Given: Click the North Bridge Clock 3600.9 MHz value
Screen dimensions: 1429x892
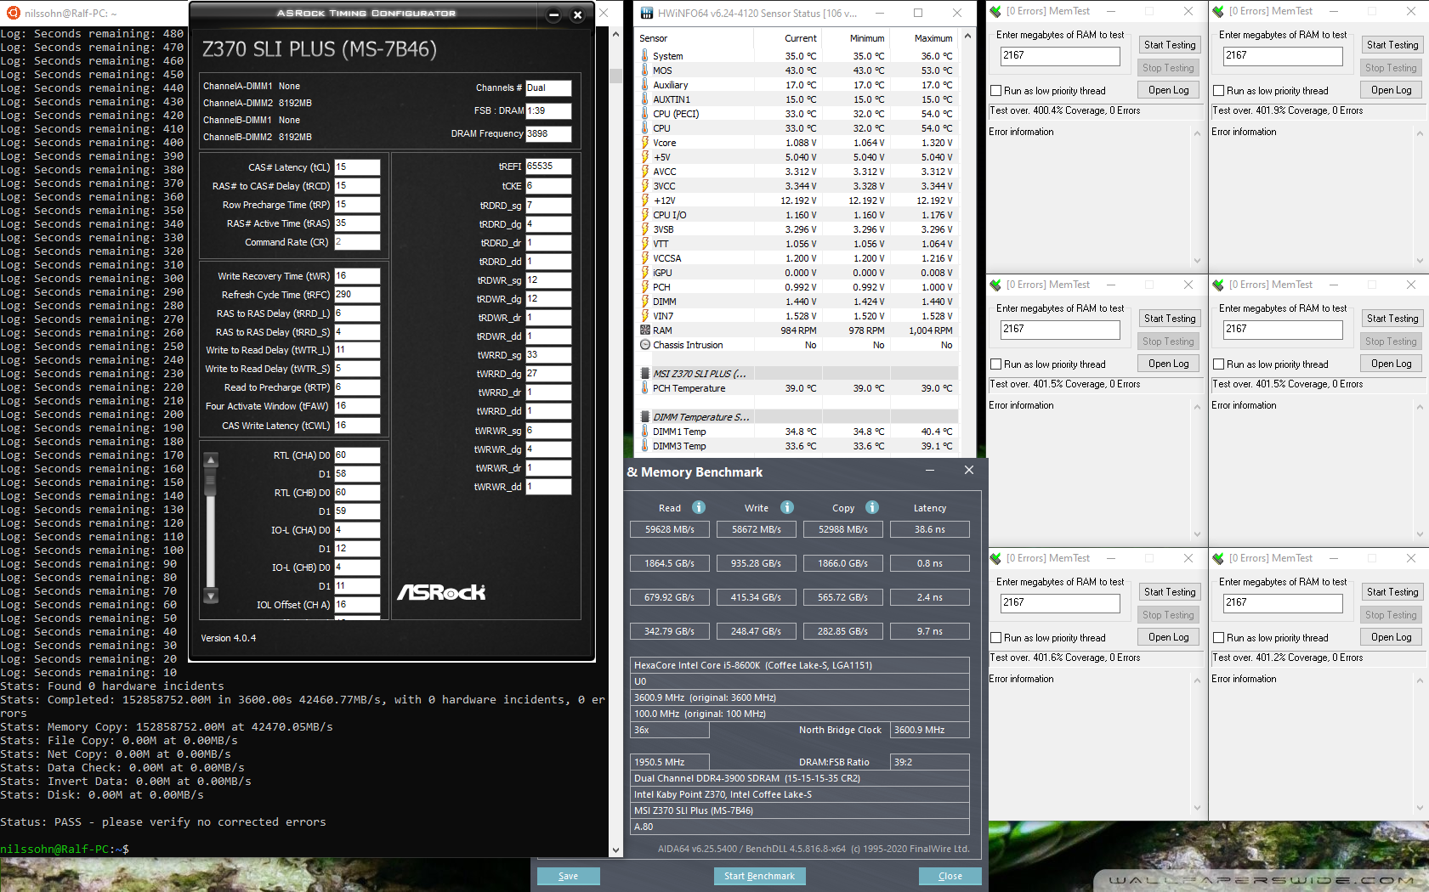Looking at the screenshot, I should pyautogui.click(x=929, y=730).
